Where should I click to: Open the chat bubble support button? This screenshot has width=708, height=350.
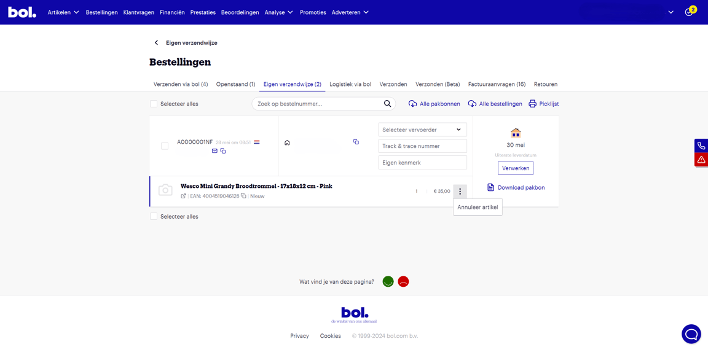691,334
